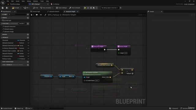Viewport: 196px width, 110px height.
Task: Open the Debug menu
Action: pos(29,1)
